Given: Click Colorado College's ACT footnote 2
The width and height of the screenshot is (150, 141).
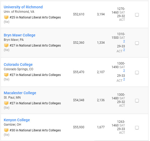Looking at the screenshot, I should click(124, 79).
